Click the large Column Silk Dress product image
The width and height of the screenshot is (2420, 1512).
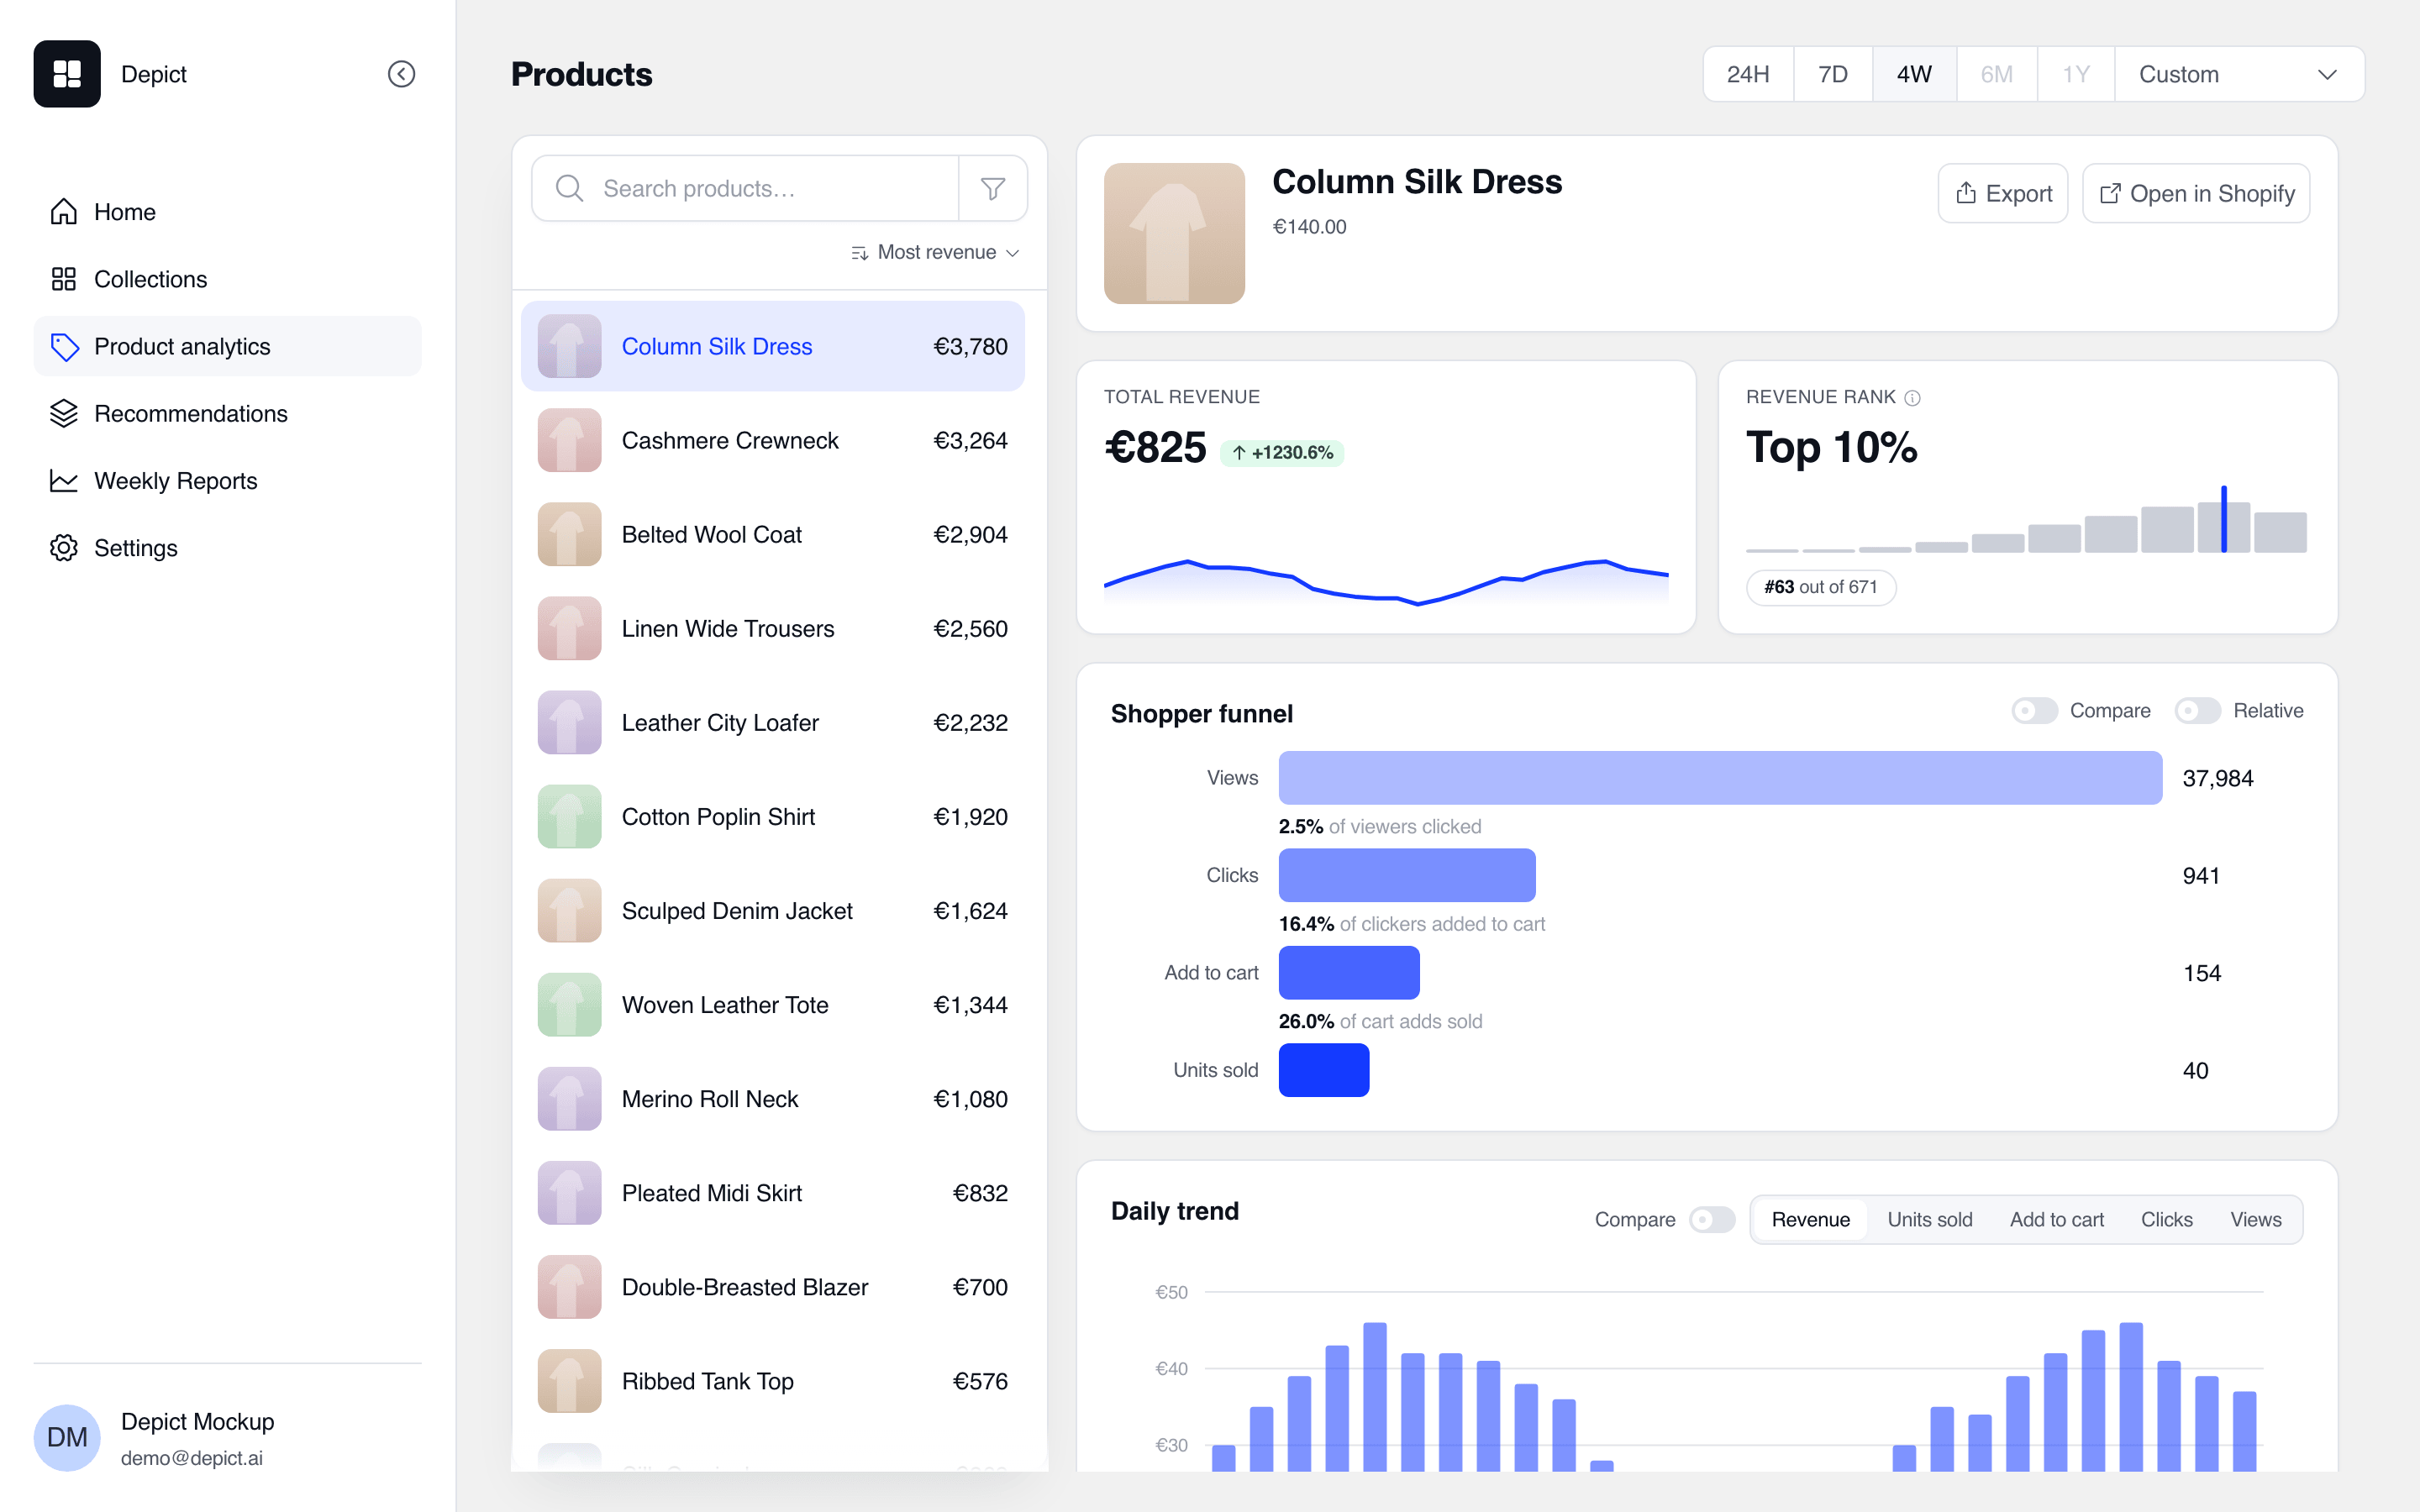[1174, 233]
